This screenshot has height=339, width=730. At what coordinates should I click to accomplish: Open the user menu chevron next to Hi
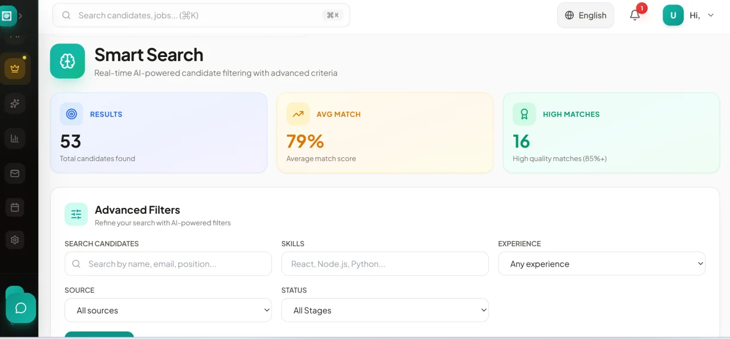711,15
